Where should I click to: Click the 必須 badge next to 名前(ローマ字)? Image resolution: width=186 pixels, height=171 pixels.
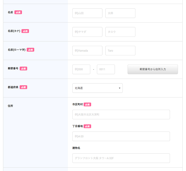31,50
